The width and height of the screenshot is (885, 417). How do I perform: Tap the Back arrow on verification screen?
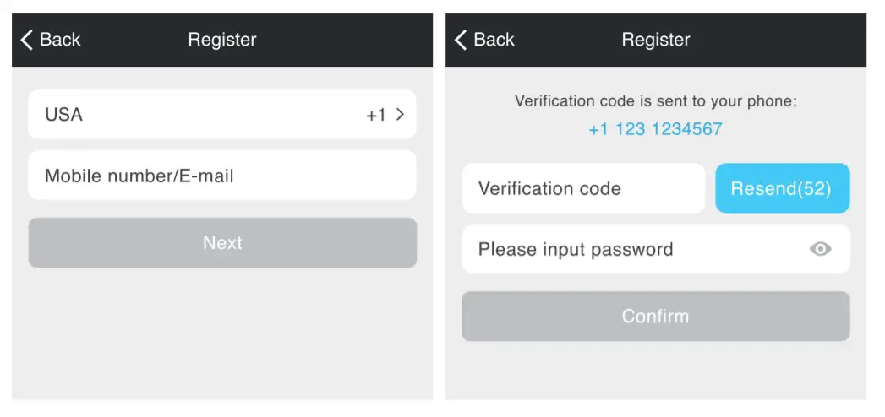461,40
